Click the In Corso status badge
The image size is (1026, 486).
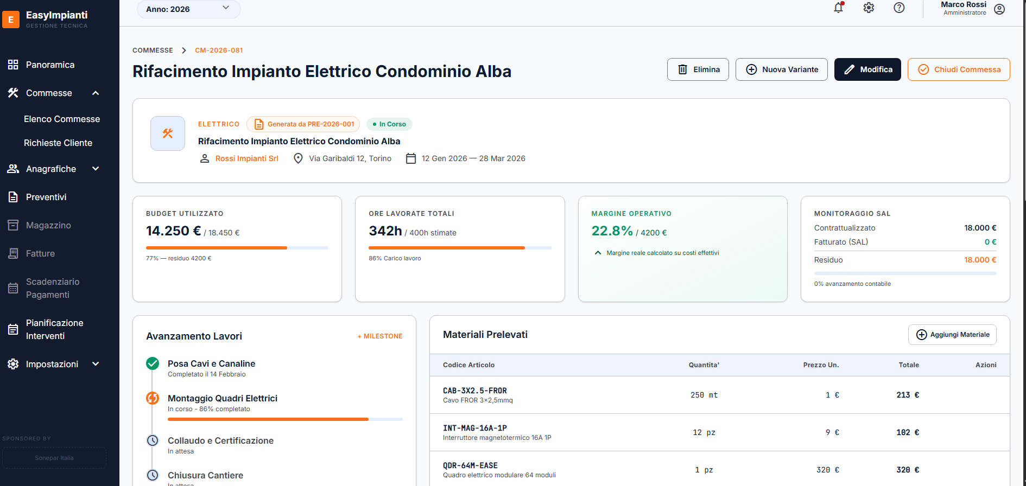pos(389,124)
